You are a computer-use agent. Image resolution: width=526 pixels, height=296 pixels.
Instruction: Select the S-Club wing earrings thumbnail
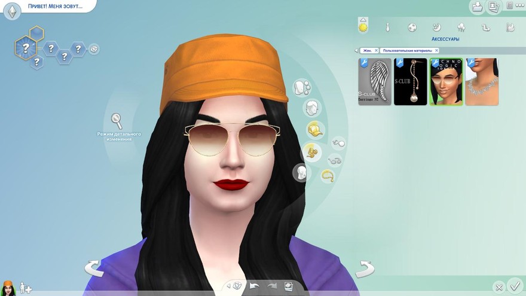pyautogui.click(x=375, y=81)
